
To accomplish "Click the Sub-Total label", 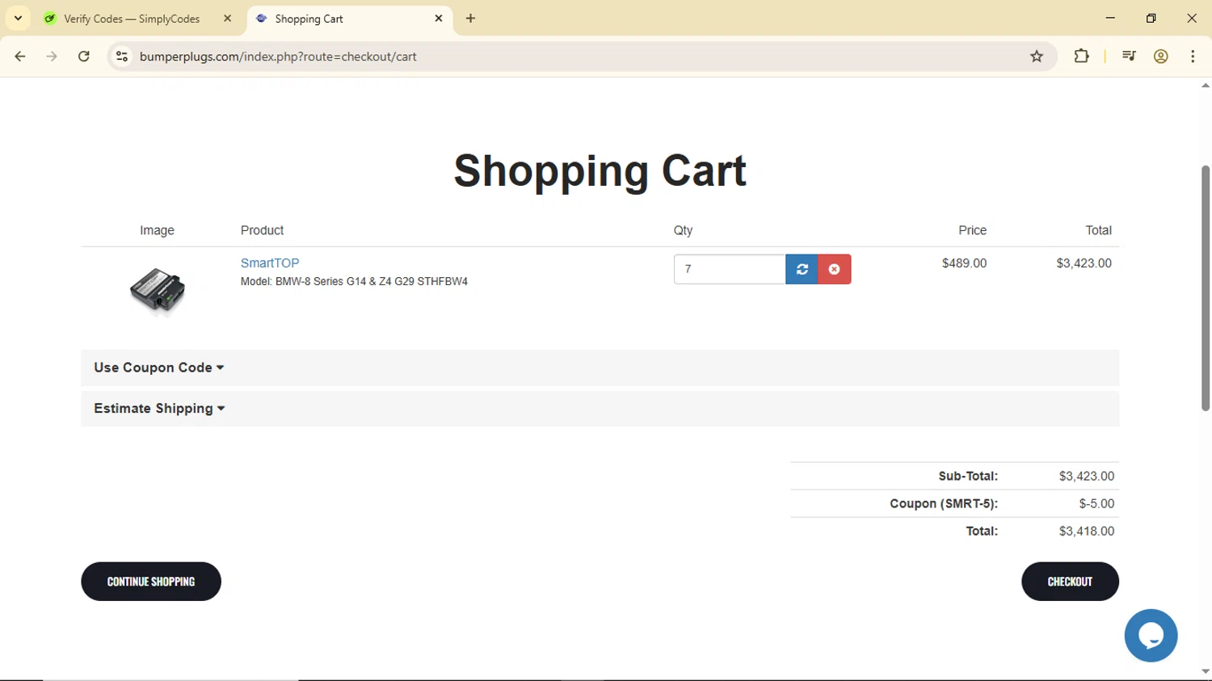I will click(x=968, y=476).
